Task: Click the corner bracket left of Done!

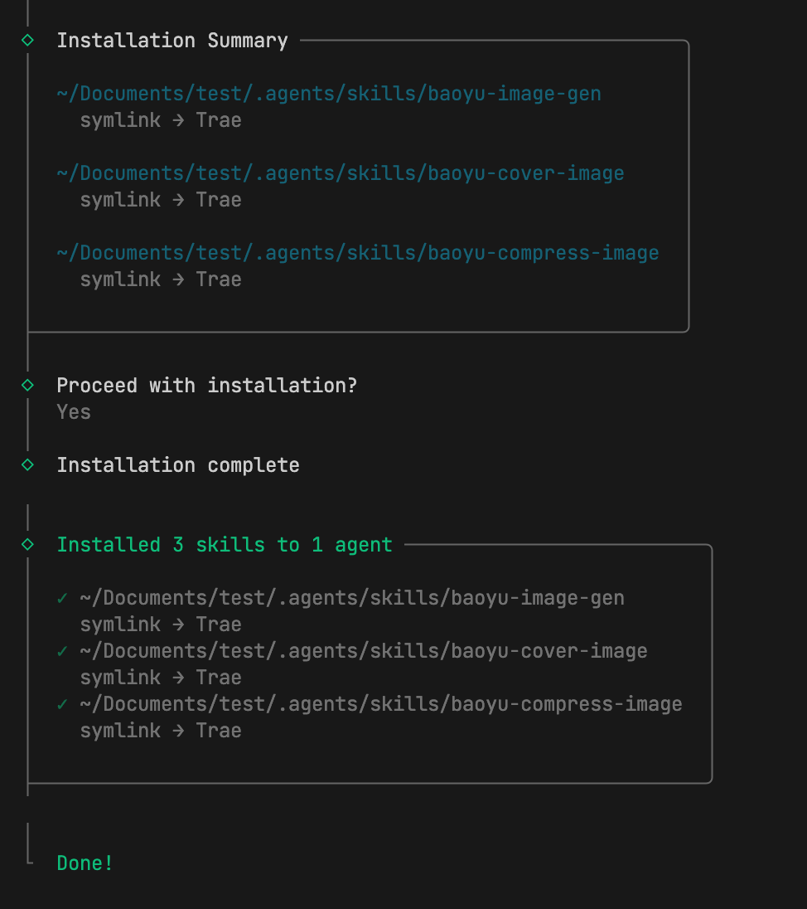Action: [29, 859]
